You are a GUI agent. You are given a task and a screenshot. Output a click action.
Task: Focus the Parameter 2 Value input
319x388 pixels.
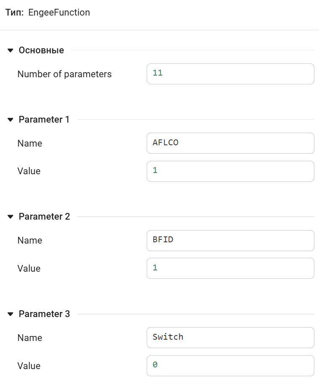tap(230, 268)
